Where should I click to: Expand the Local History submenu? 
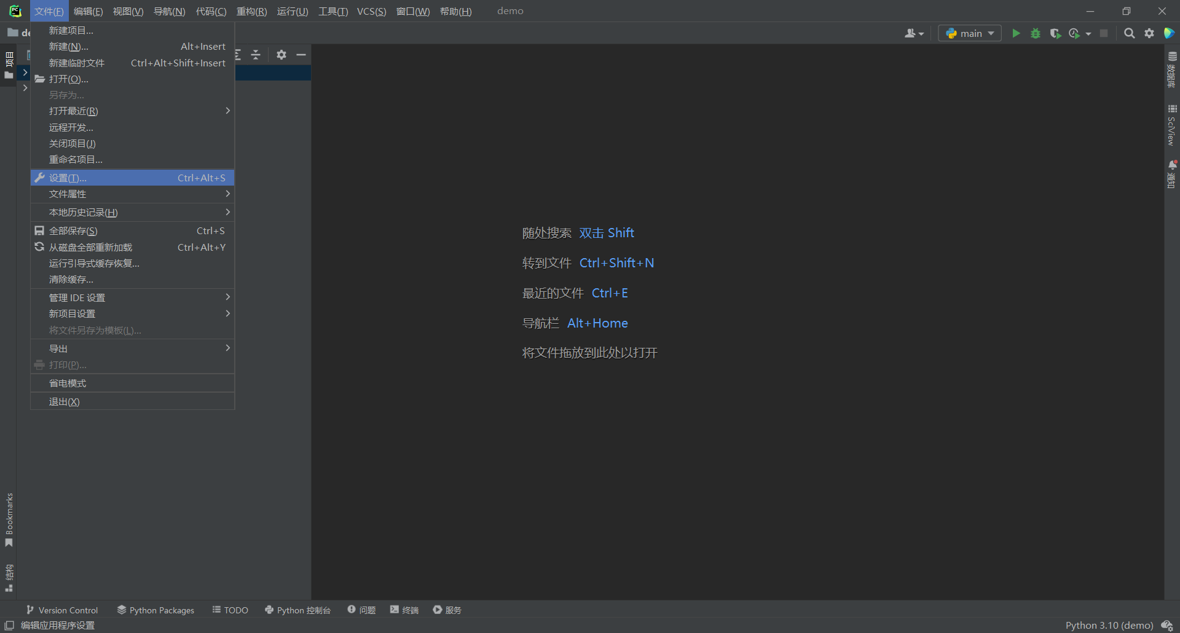coord(133,213)
